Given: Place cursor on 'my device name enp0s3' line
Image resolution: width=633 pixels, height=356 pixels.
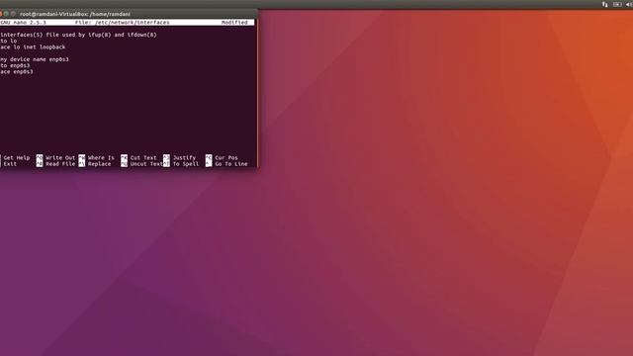Looking at the screenshot, I should pos(35,59).
